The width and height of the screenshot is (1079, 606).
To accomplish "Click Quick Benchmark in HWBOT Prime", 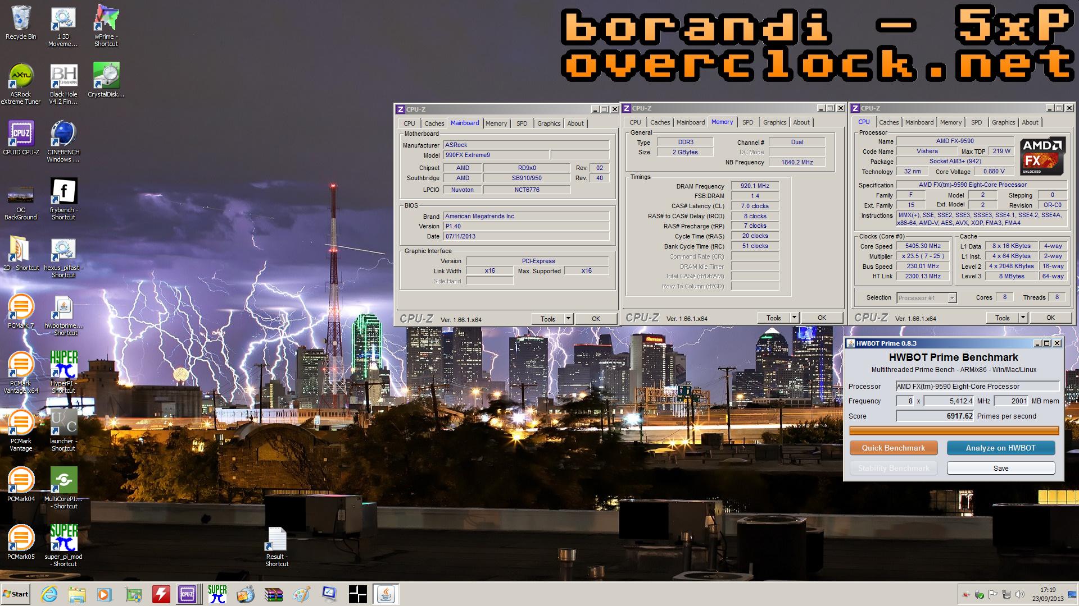I will tap(894, 448).
